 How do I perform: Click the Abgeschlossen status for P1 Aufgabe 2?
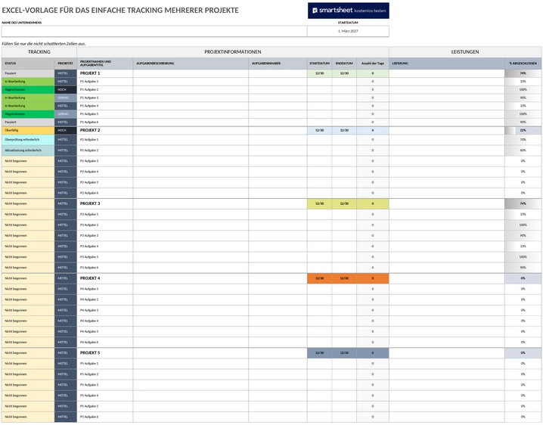click(x=28, y=90)
